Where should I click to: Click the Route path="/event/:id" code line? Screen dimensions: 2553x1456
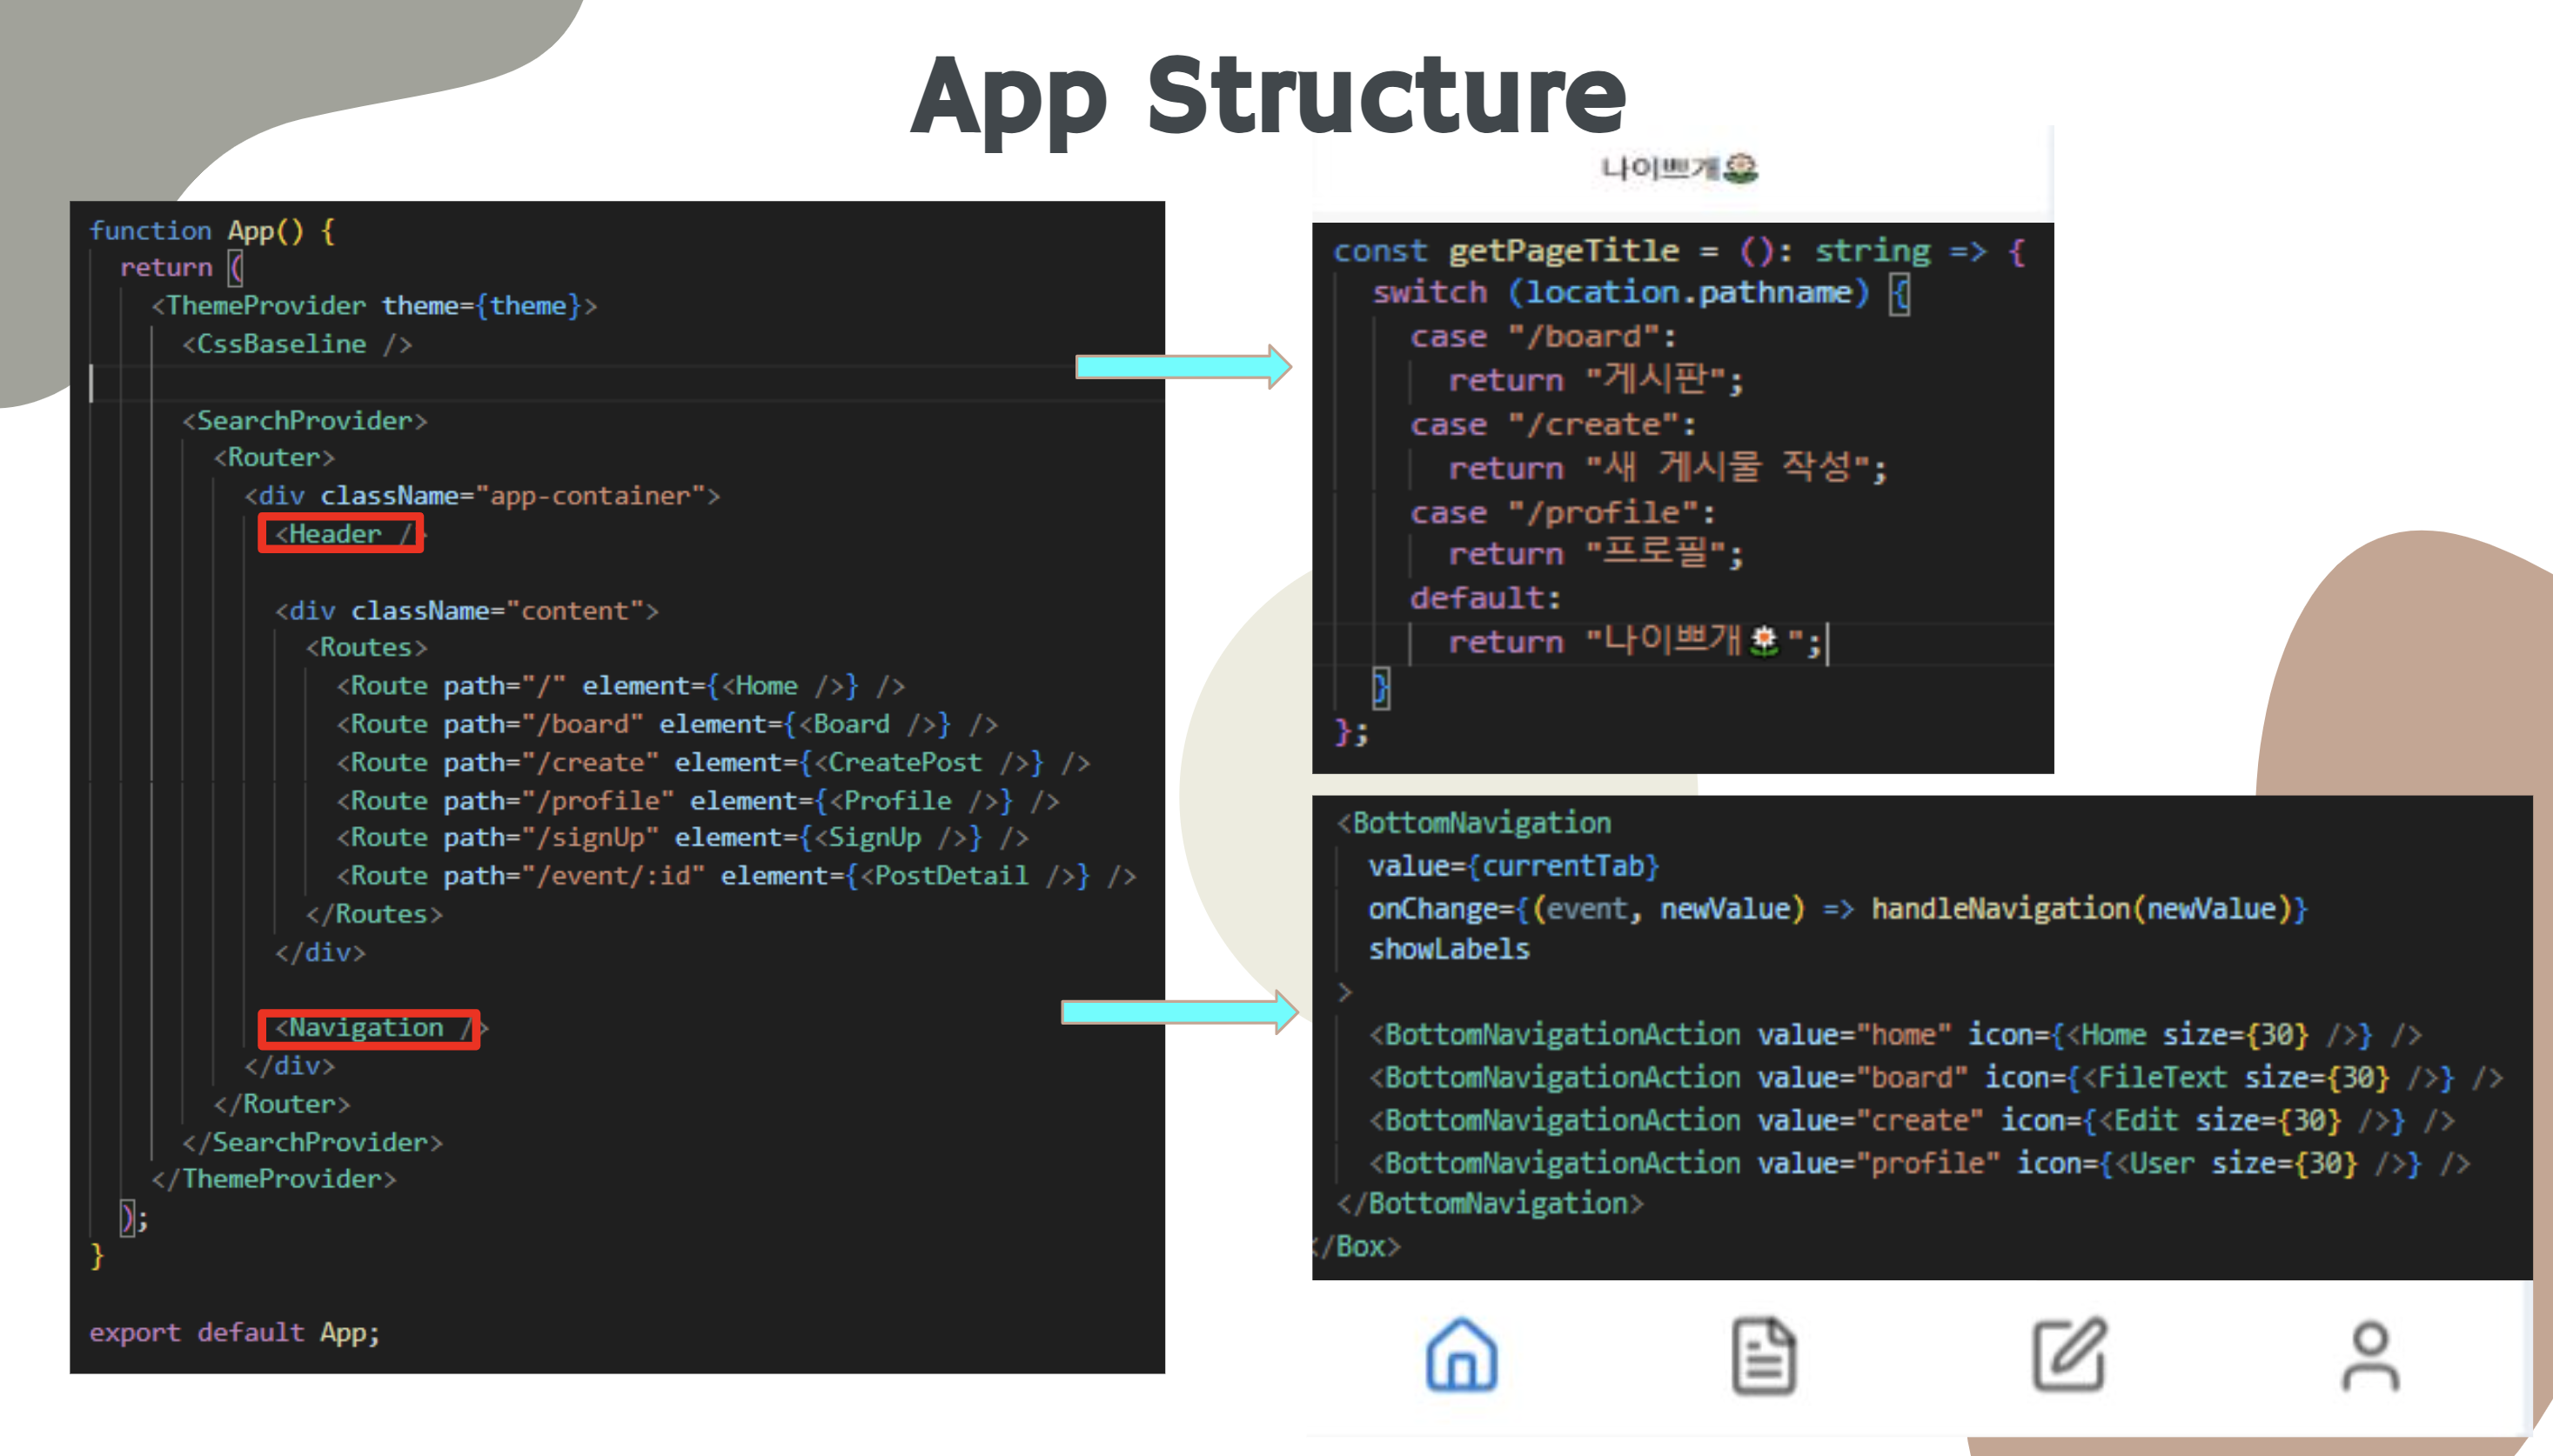point(735,876)
